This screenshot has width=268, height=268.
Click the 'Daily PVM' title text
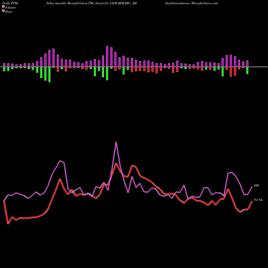point(10,3)
